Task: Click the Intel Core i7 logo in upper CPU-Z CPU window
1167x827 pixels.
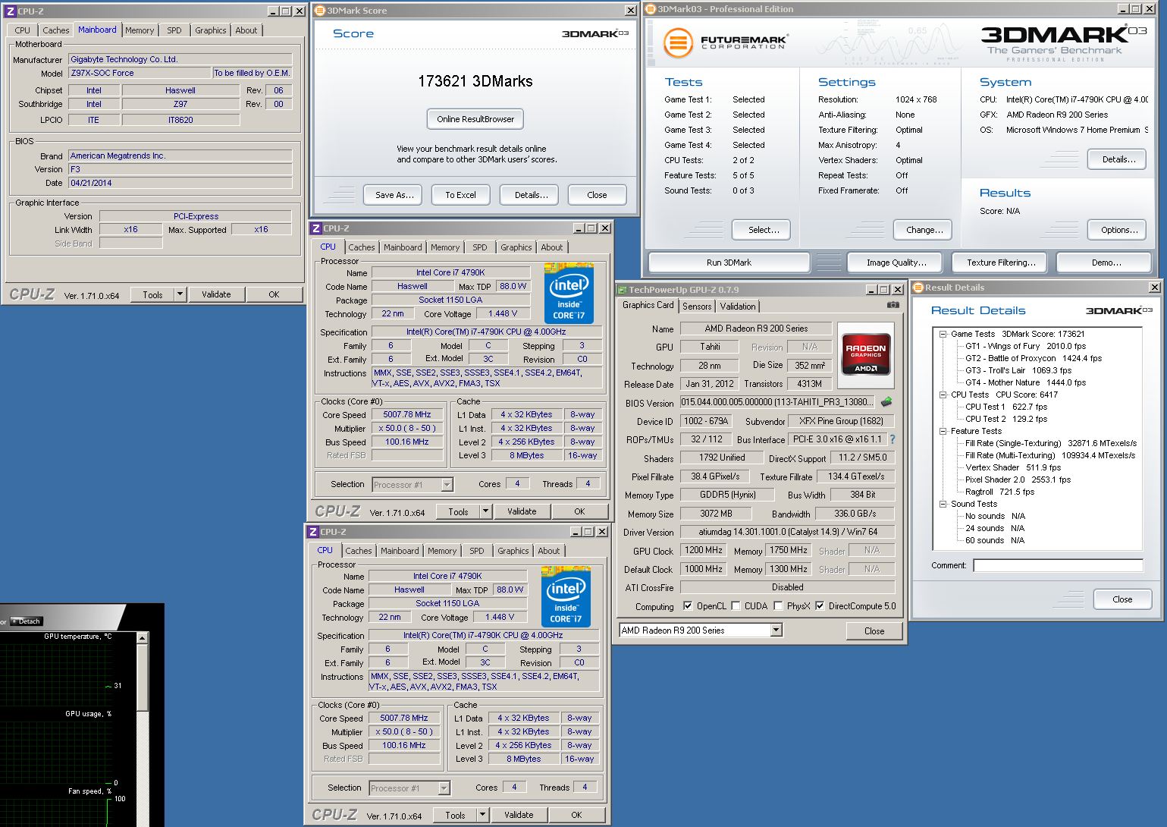Action: (569, 293)
